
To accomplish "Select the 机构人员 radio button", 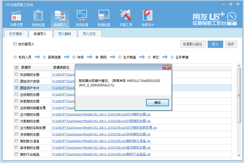I will point(15,57).
